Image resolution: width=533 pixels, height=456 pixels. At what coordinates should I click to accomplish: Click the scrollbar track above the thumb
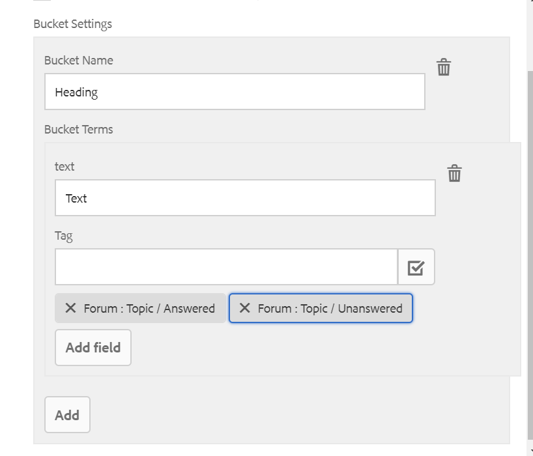click(529, 33)
